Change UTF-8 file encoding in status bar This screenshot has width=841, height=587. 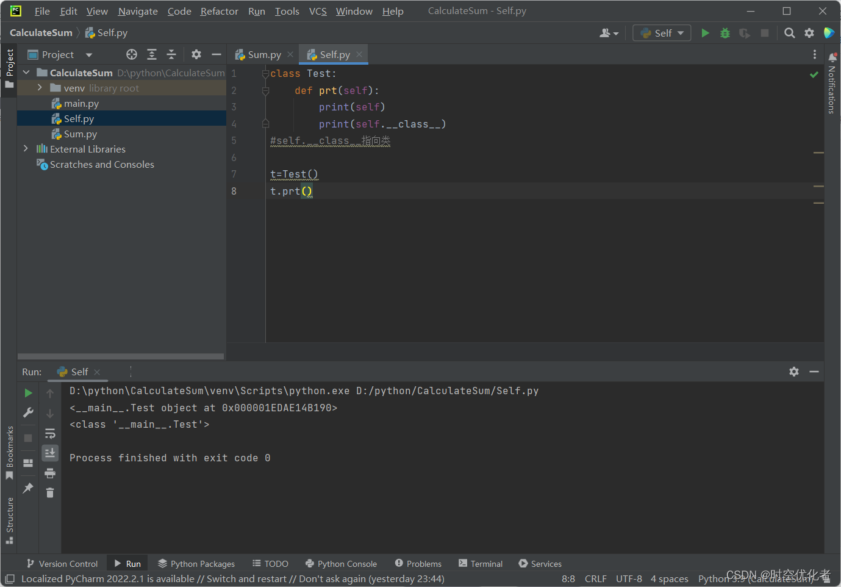tap(629, 578)
